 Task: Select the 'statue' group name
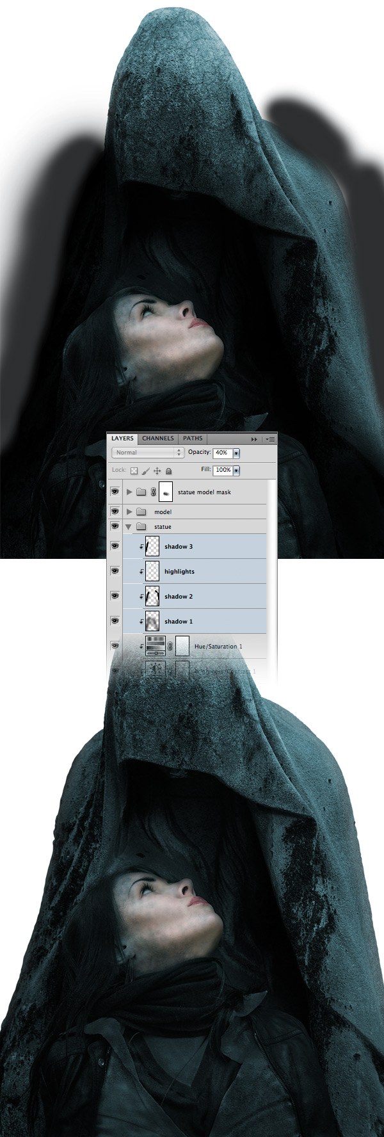163,527
